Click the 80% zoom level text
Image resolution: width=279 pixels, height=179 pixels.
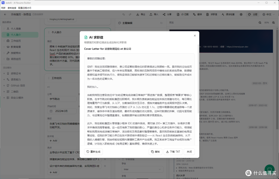[267, 23]
